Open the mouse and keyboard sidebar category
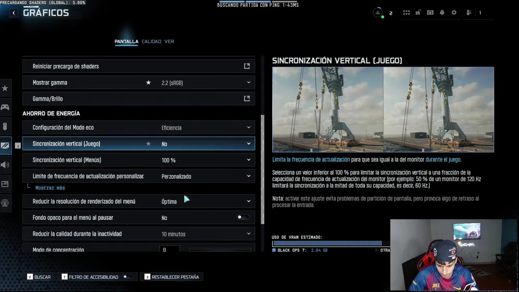This screenshot has width=519, height=292. click(5, 127)
